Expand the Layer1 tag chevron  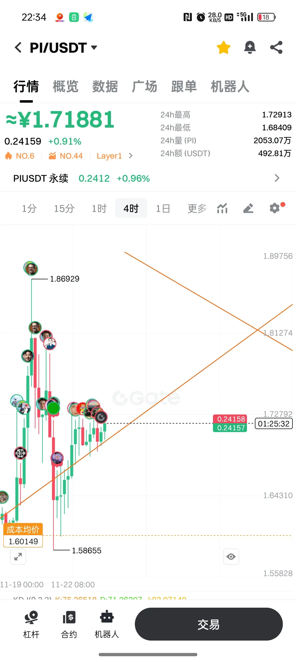click(131, 156)
